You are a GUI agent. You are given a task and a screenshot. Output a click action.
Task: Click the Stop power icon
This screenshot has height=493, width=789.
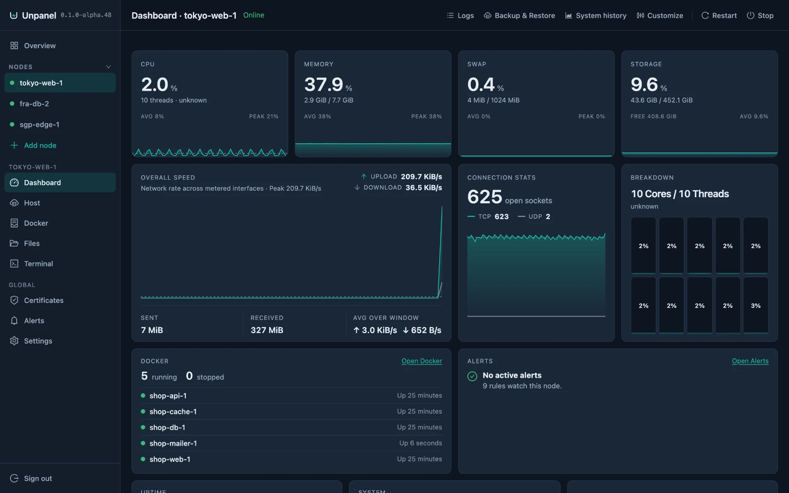750,15
